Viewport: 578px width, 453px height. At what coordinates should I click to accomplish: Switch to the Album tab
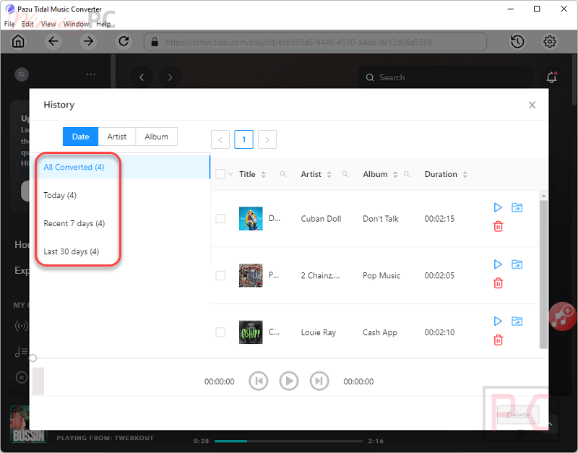click(x=156, y=137)
